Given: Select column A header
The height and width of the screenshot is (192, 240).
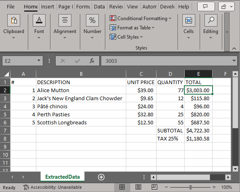Looking at the screenshot, I should [23, 74].
